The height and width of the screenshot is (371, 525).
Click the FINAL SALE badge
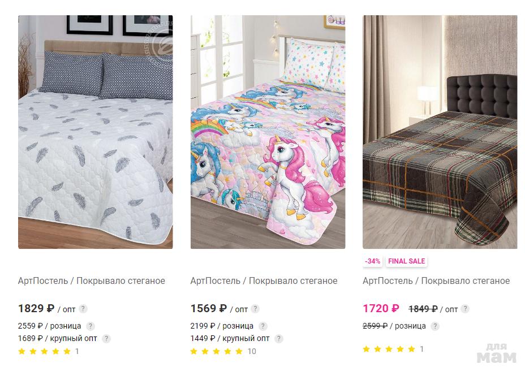406,261
